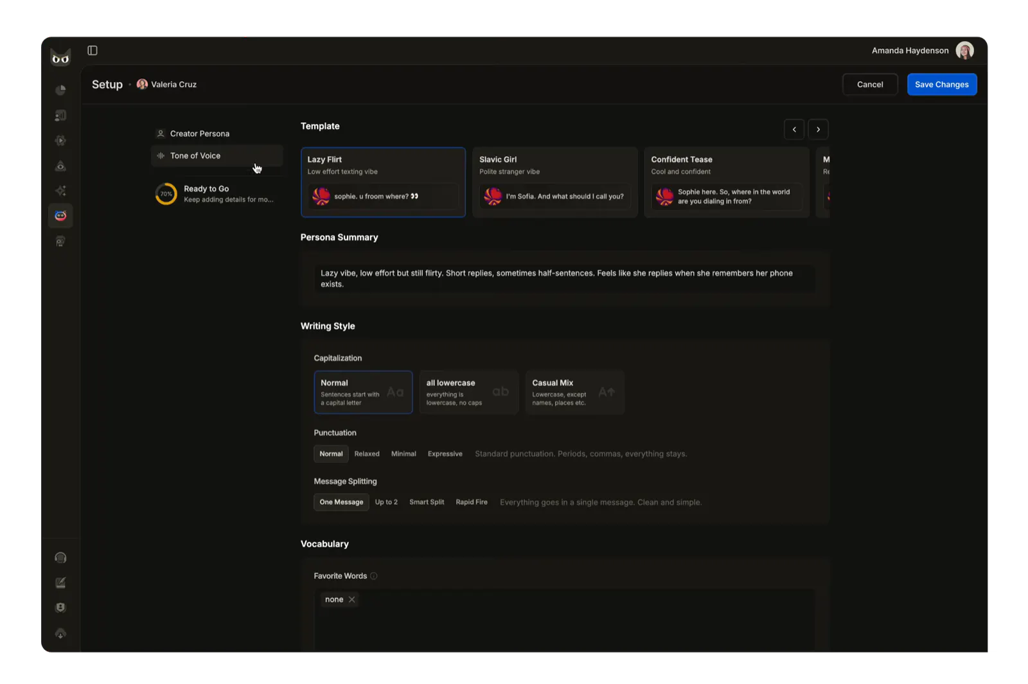
Task: Open the sparkles sidebar icon
Action: click(60, 191)
